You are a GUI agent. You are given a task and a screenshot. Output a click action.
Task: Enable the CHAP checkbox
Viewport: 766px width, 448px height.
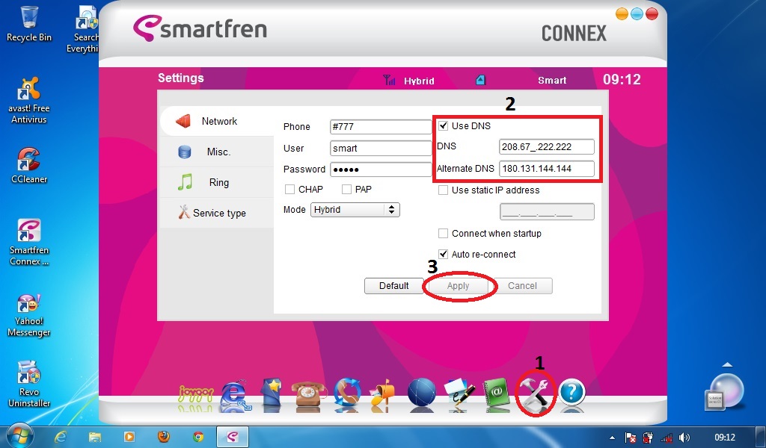[289, 189]
